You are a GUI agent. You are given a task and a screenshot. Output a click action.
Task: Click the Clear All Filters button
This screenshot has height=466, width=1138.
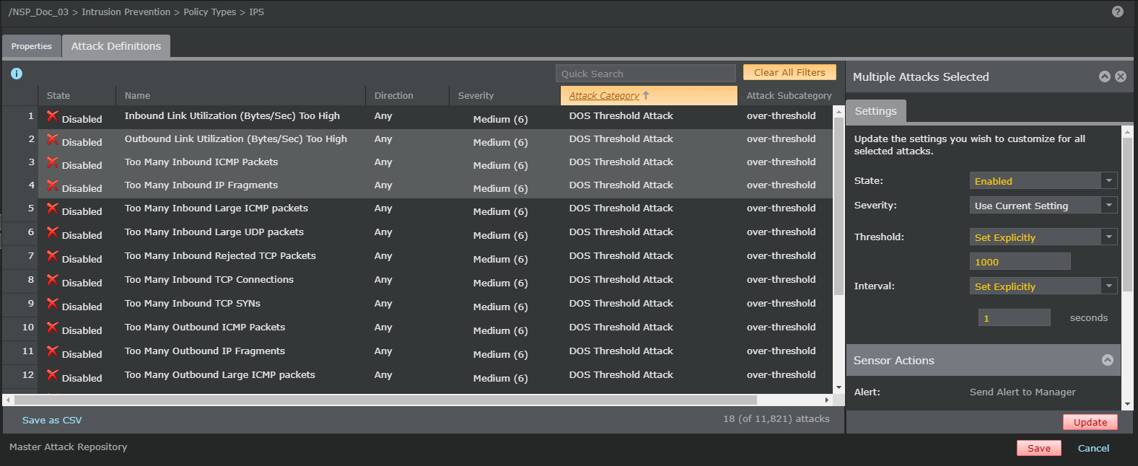pyautogui.click(x=789, y=72)
